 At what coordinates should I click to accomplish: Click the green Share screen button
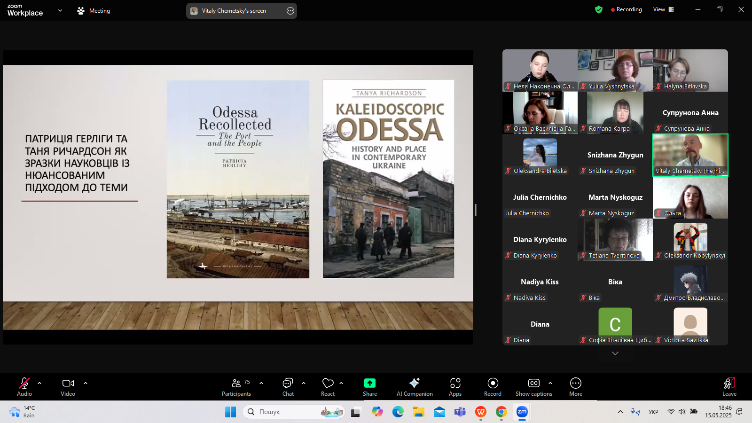370,387
